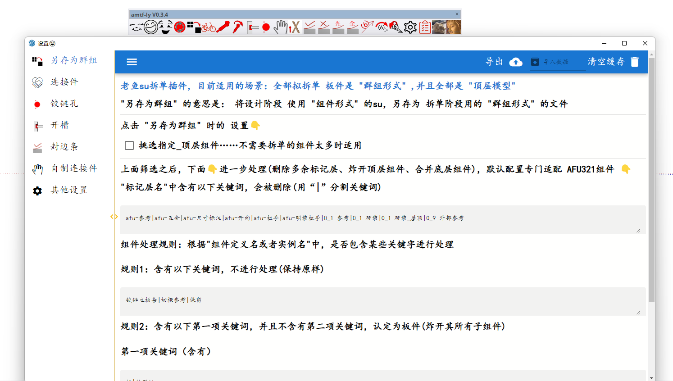The height and width of the screenshot is (381, 673).
Task: Click the red clipboard checklist toolbar icon
Action: tap(425, 27)
